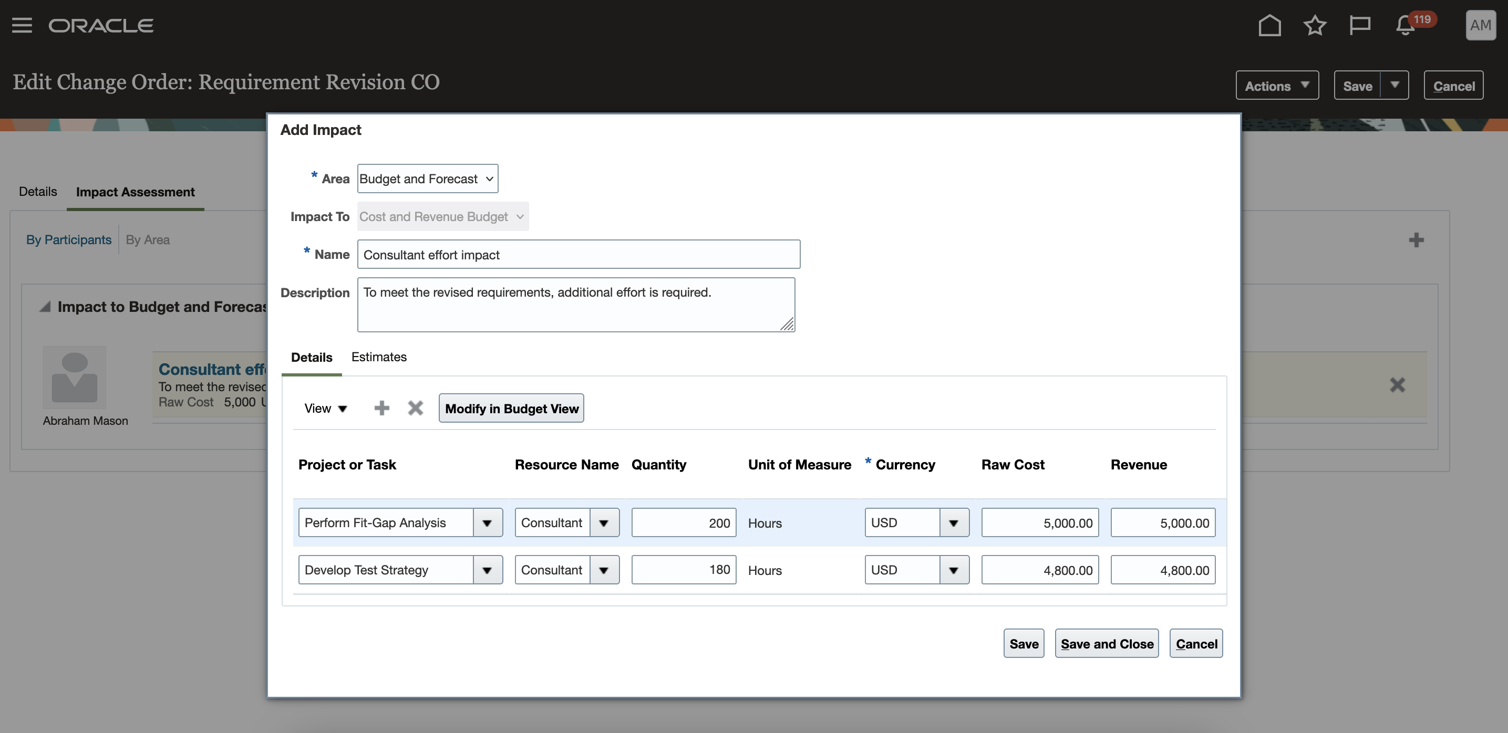
Task: Click the Currency column header
Action: click(x=905, y=465)
